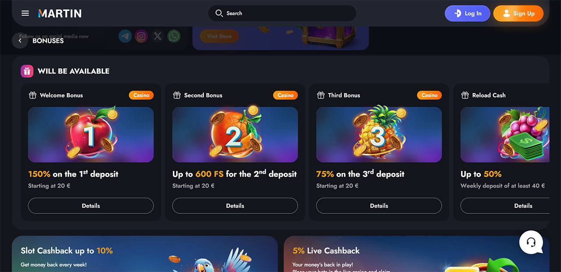Open the WhatsApp social icon
Viewport: 561px width, 272px height.
174,36
